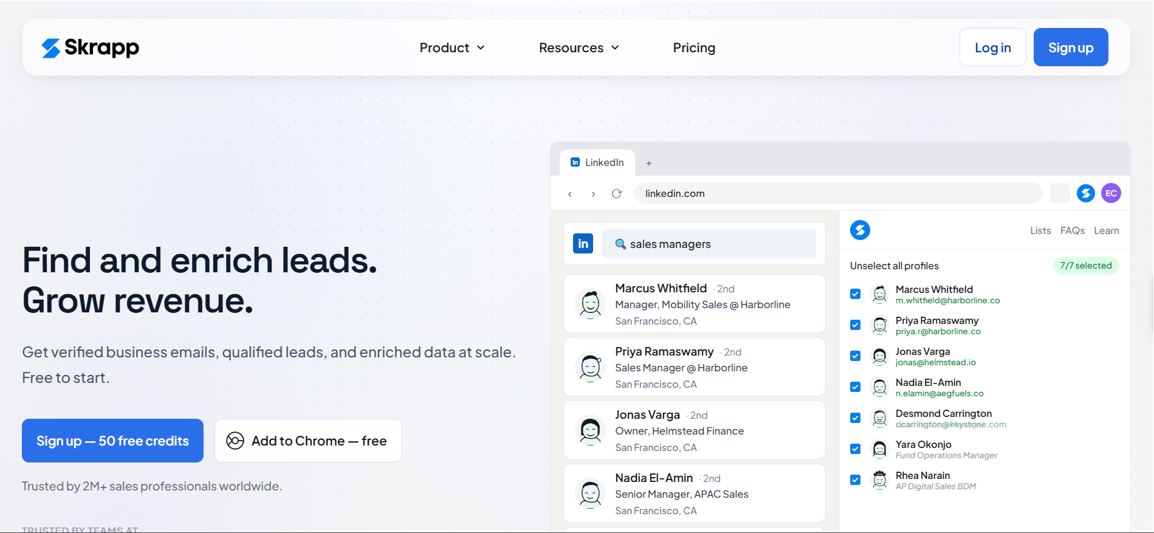Click Jonas Varga's avatar in LinkedIn results

[590, 430]
